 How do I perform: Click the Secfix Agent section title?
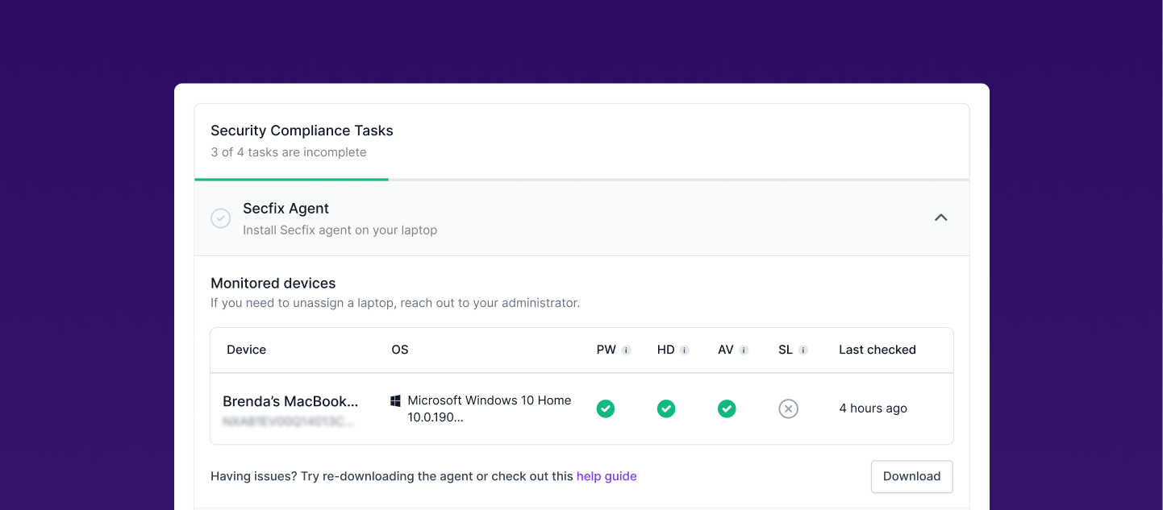pyautogui.click(x=286, y=209)
